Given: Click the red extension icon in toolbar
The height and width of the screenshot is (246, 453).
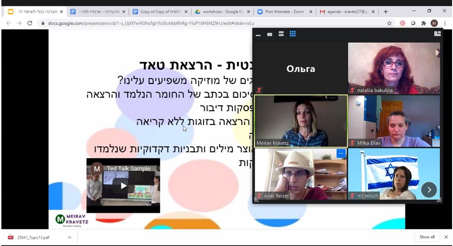Looking at the screenshot, I should coord(403,23).
